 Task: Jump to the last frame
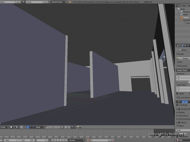pyautogui.click(x=66, y=140)
